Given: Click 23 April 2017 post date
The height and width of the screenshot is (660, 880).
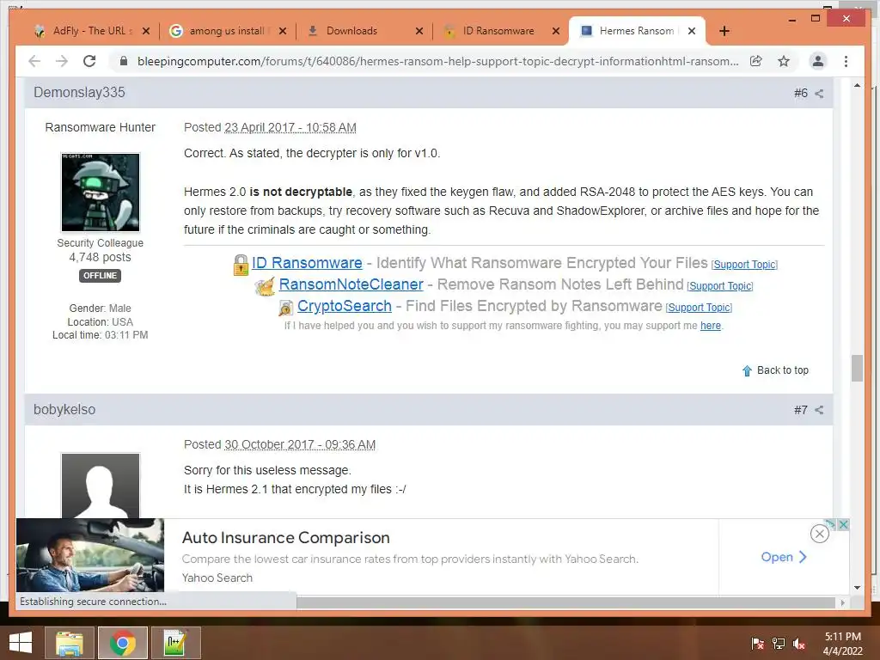Looking at the screenshot, I should coord(290,127).
